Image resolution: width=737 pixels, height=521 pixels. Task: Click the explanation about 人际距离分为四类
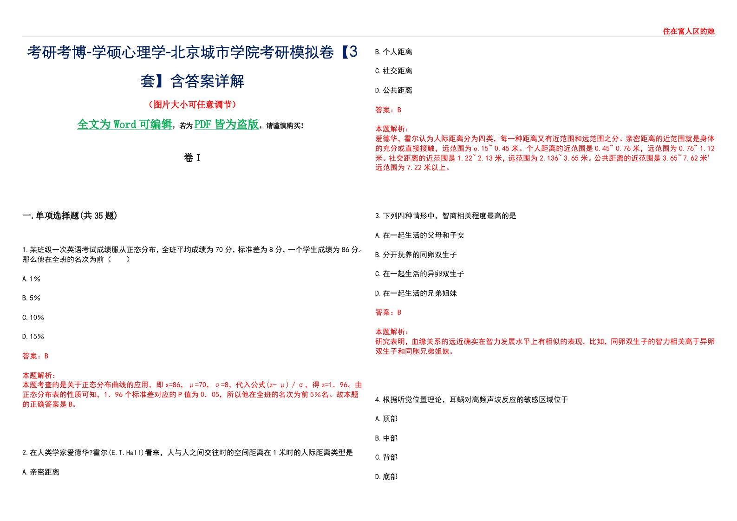[x=545, y=153]
